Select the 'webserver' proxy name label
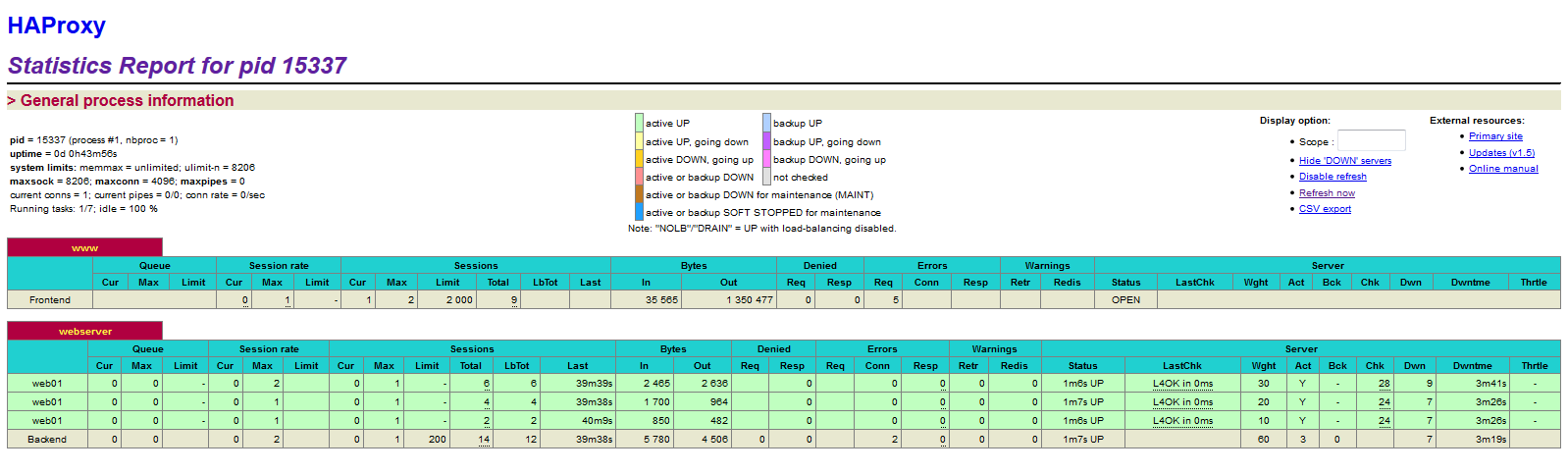 tap(85, 332)
